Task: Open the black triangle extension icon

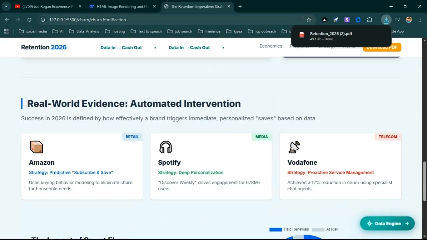Action: [324, 20]
